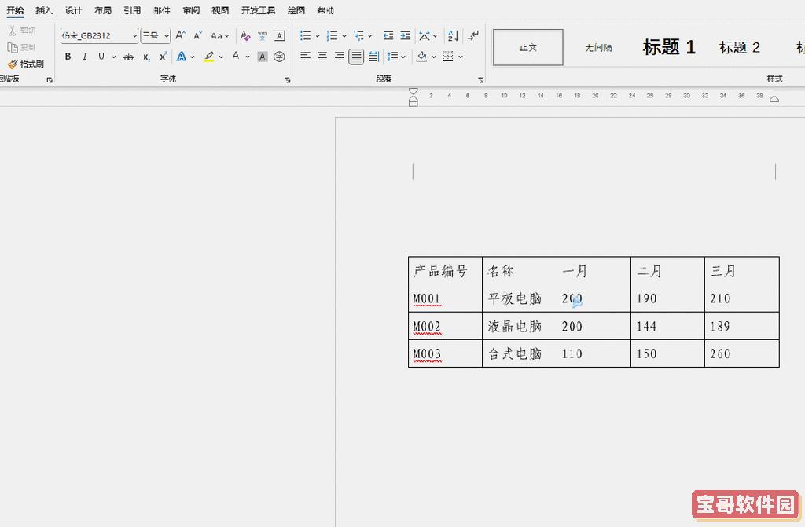Screen dimensions: 805x527
Task: Click the ruler right indent marker
Action: click(774, 99)
